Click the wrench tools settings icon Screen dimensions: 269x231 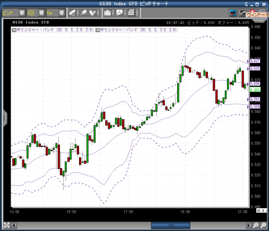point(92,13)
